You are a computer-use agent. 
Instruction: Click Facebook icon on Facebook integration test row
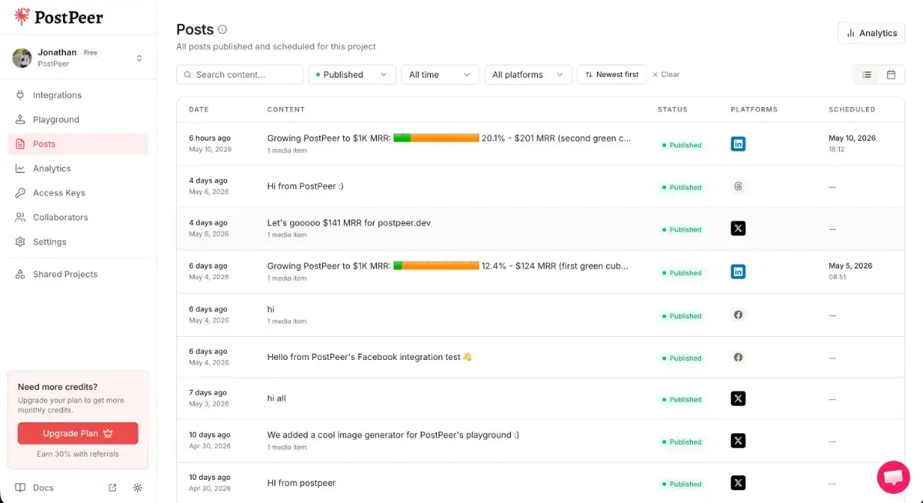(x=738, y=357)
